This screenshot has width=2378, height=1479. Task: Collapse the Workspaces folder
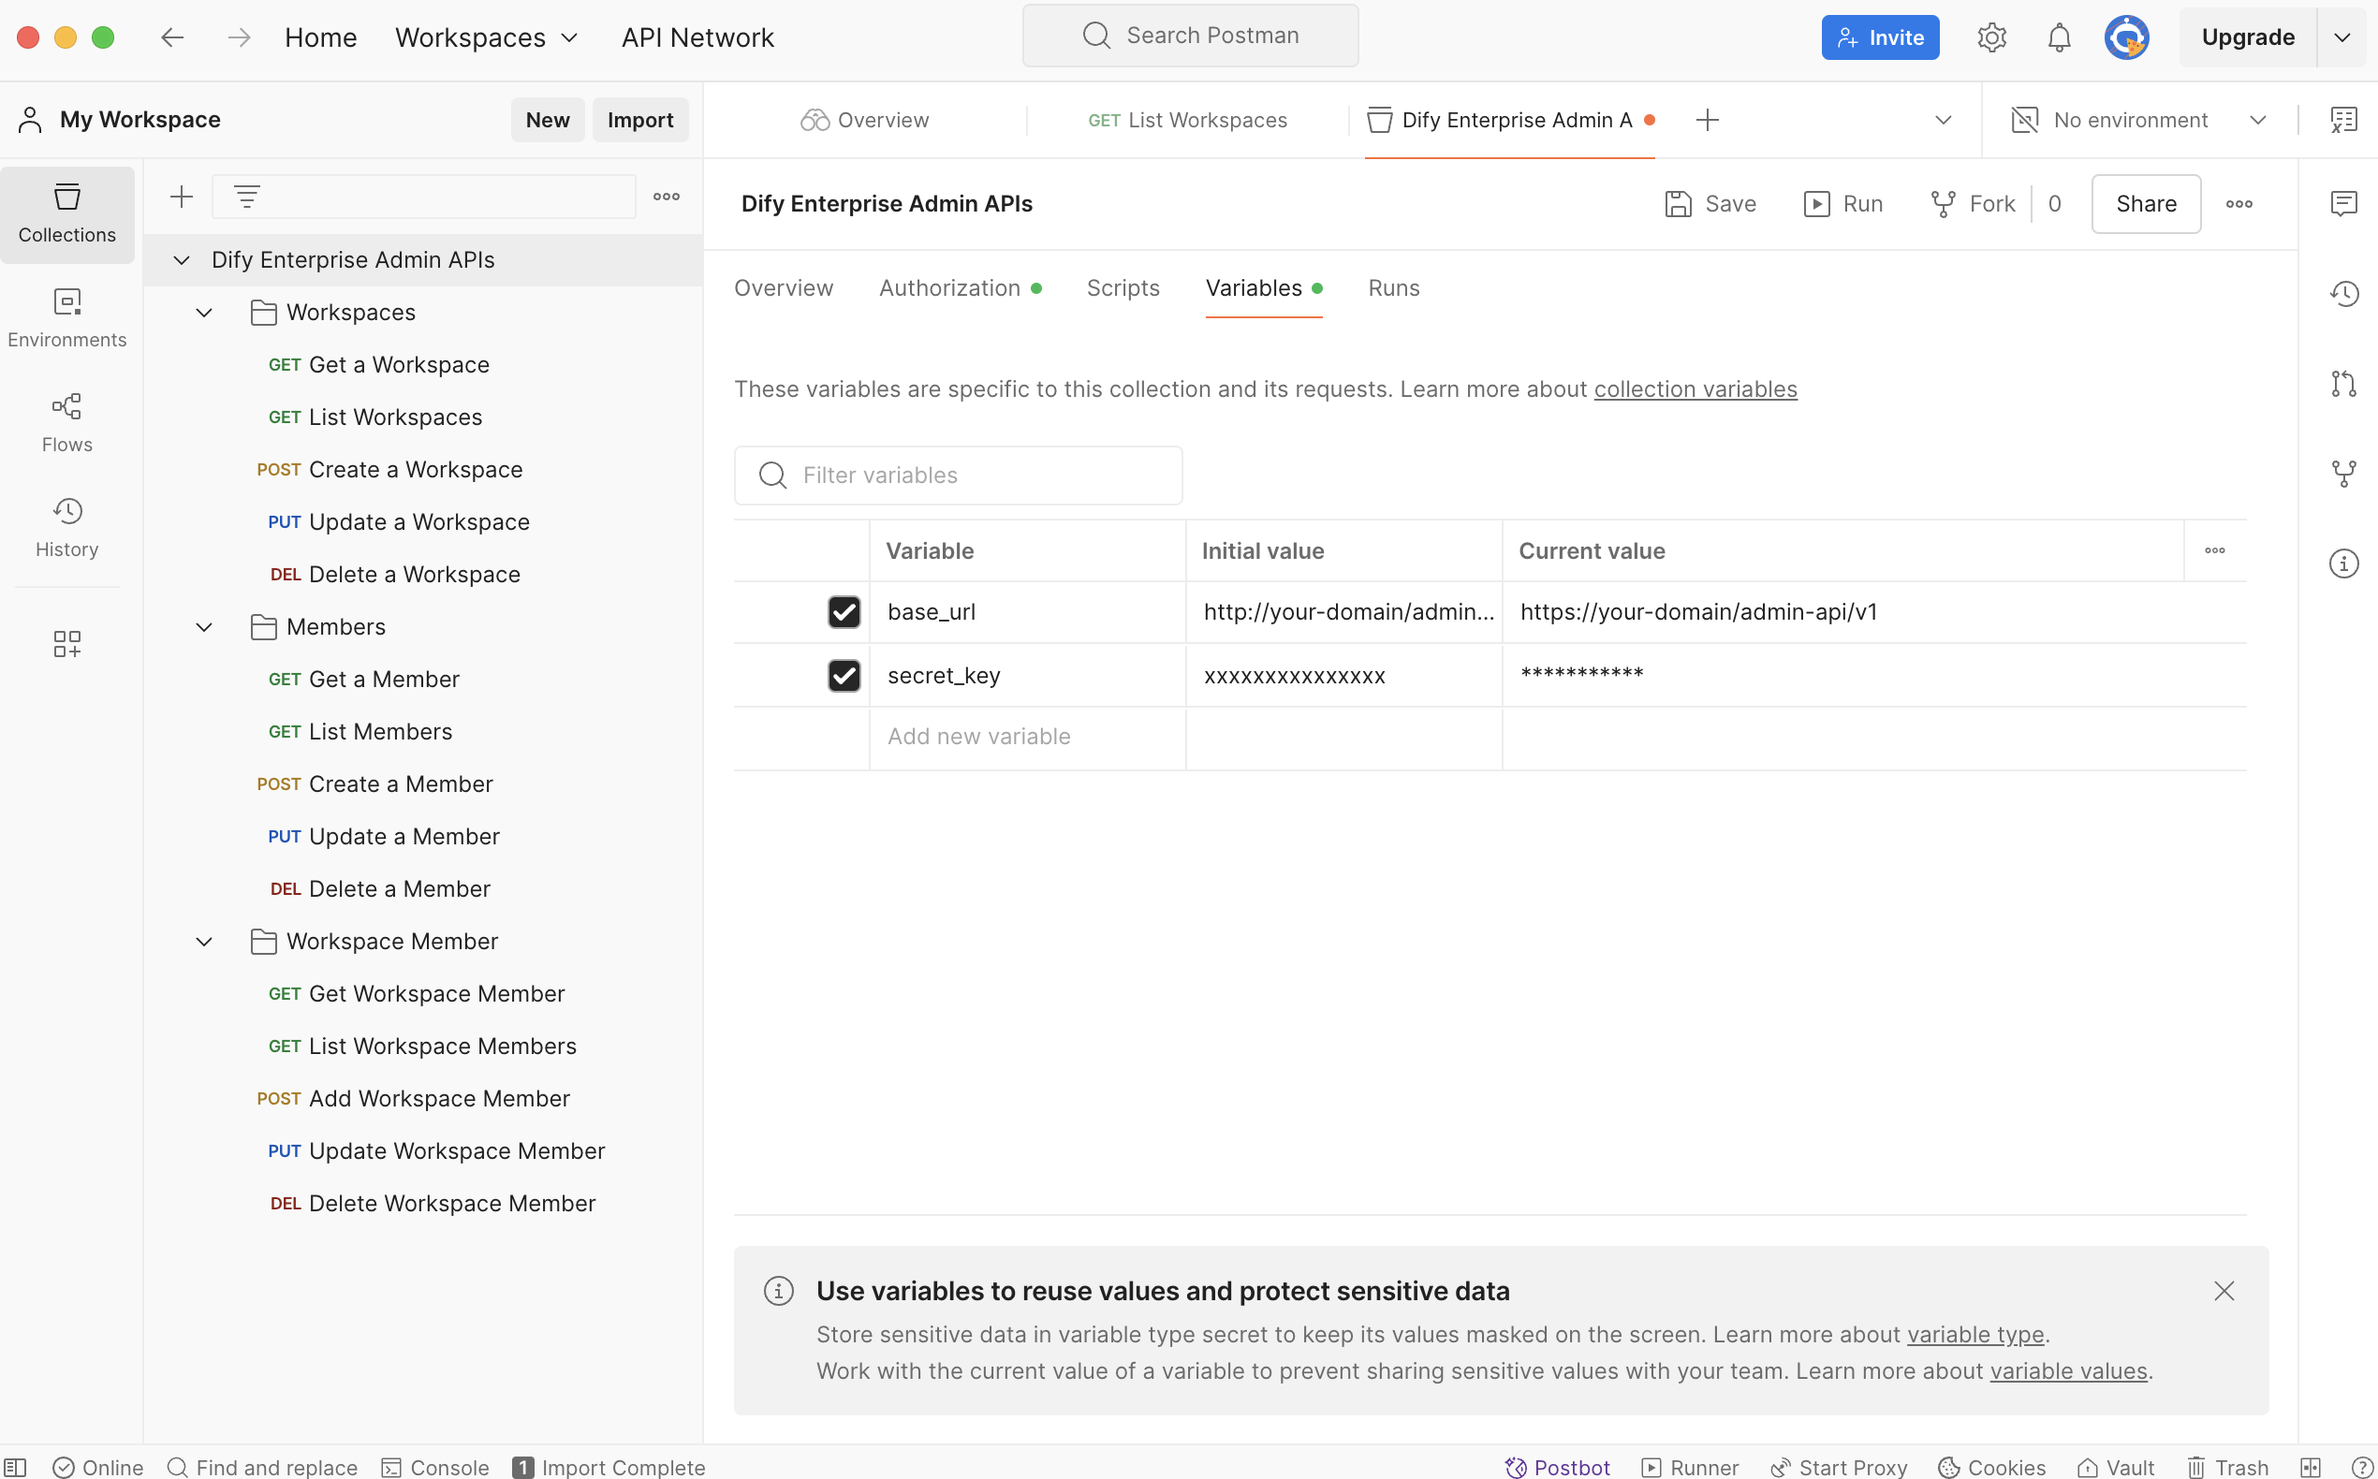203,312
